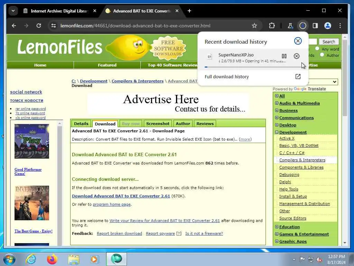
Task: Switch to Internet Archive tab
Action: [59, 11]
